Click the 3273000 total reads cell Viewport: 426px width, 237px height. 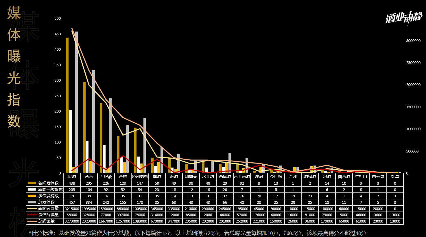coord(72,221)
